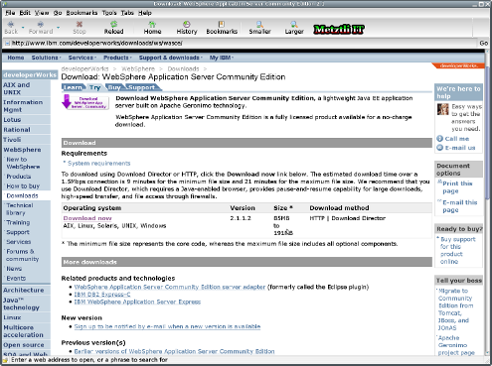Screen dimensions: 492x366
Task: Click the support person photo
Action: point(442,109)
